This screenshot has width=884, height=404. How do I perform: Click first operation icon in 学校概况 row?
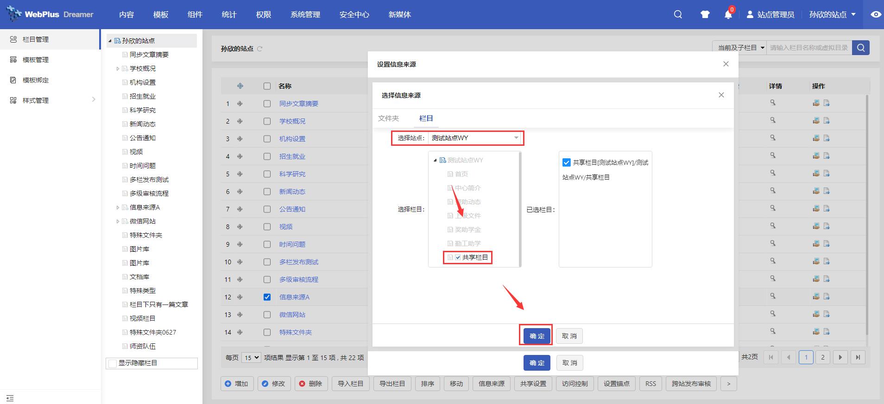(x=816, y=120)
